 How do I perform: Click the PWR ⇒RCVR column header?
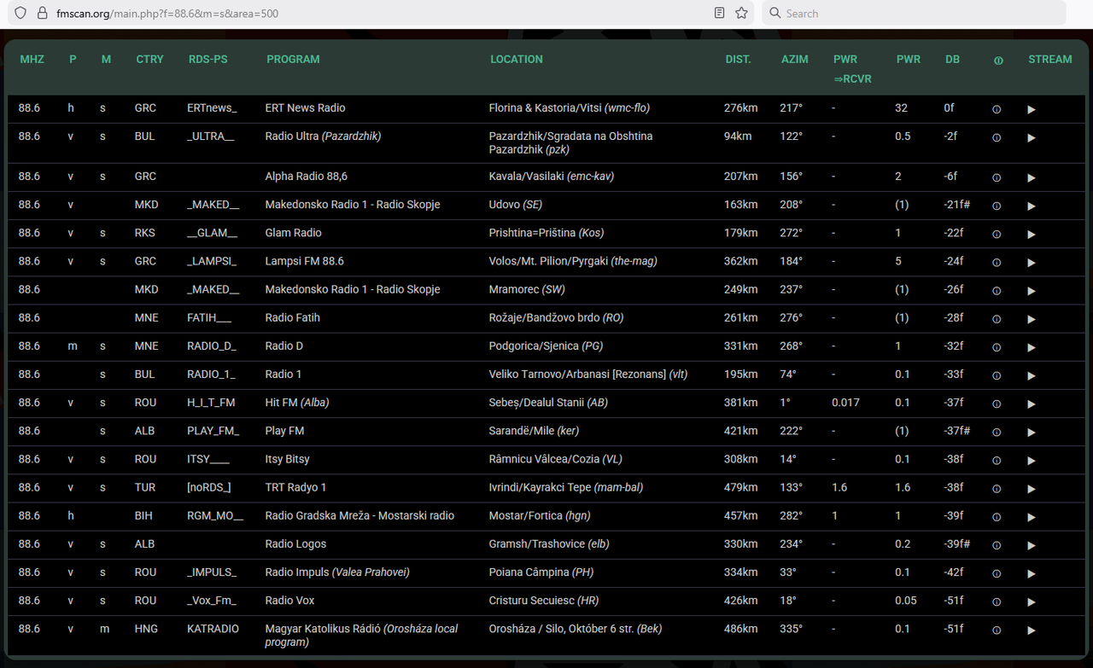[852, 68]
